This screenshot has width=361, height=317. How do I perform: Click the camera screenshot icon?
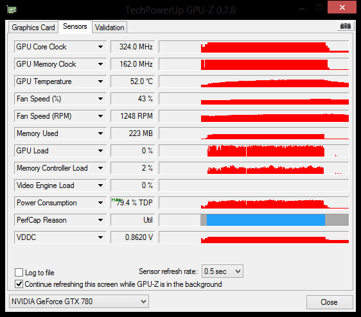[x=345, y=26]
